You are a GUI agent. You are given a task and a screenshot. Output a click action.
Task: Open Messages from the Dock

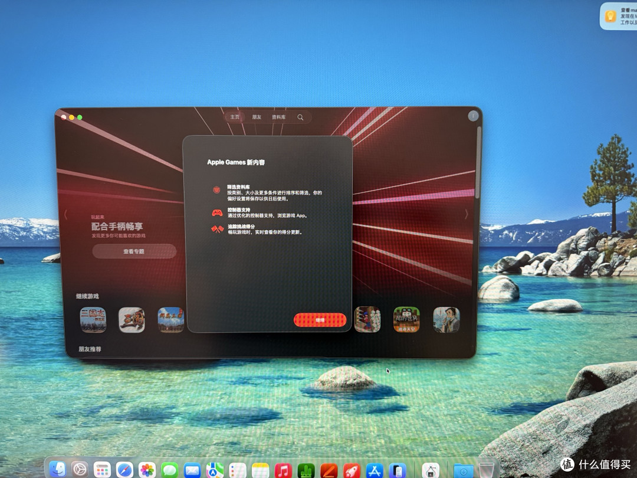(169, 471)
